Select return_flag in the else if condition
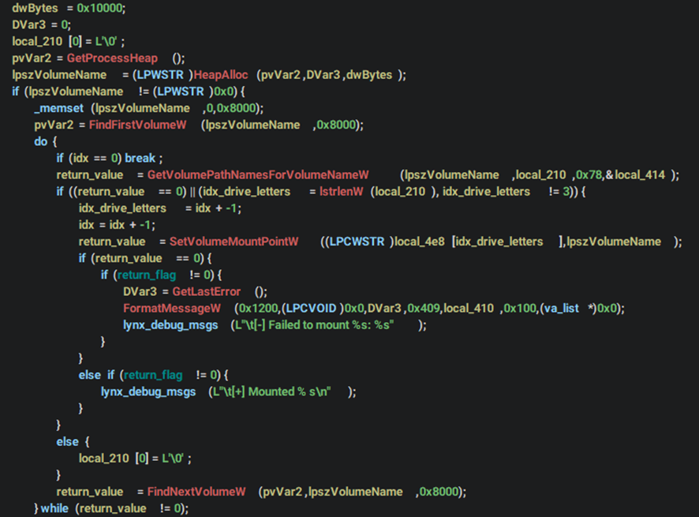The height and width of the screenshot is (517, 699). point(153,375)
